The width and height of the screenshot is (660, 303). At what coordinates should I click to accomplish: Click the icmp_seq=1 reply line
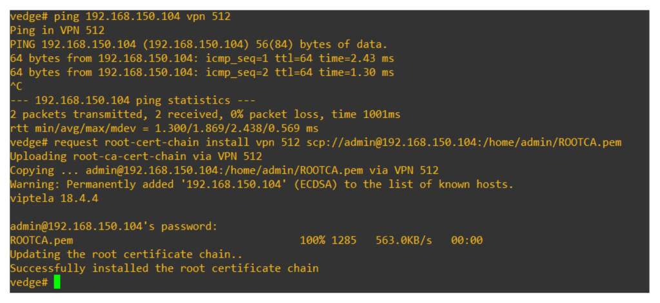(x=201, y=58)
